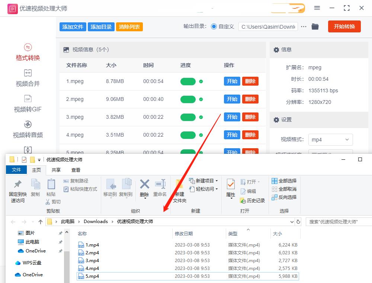Click the 属性 icon in the Explorer ribbon
372x283 pixels.
point(231,187)
